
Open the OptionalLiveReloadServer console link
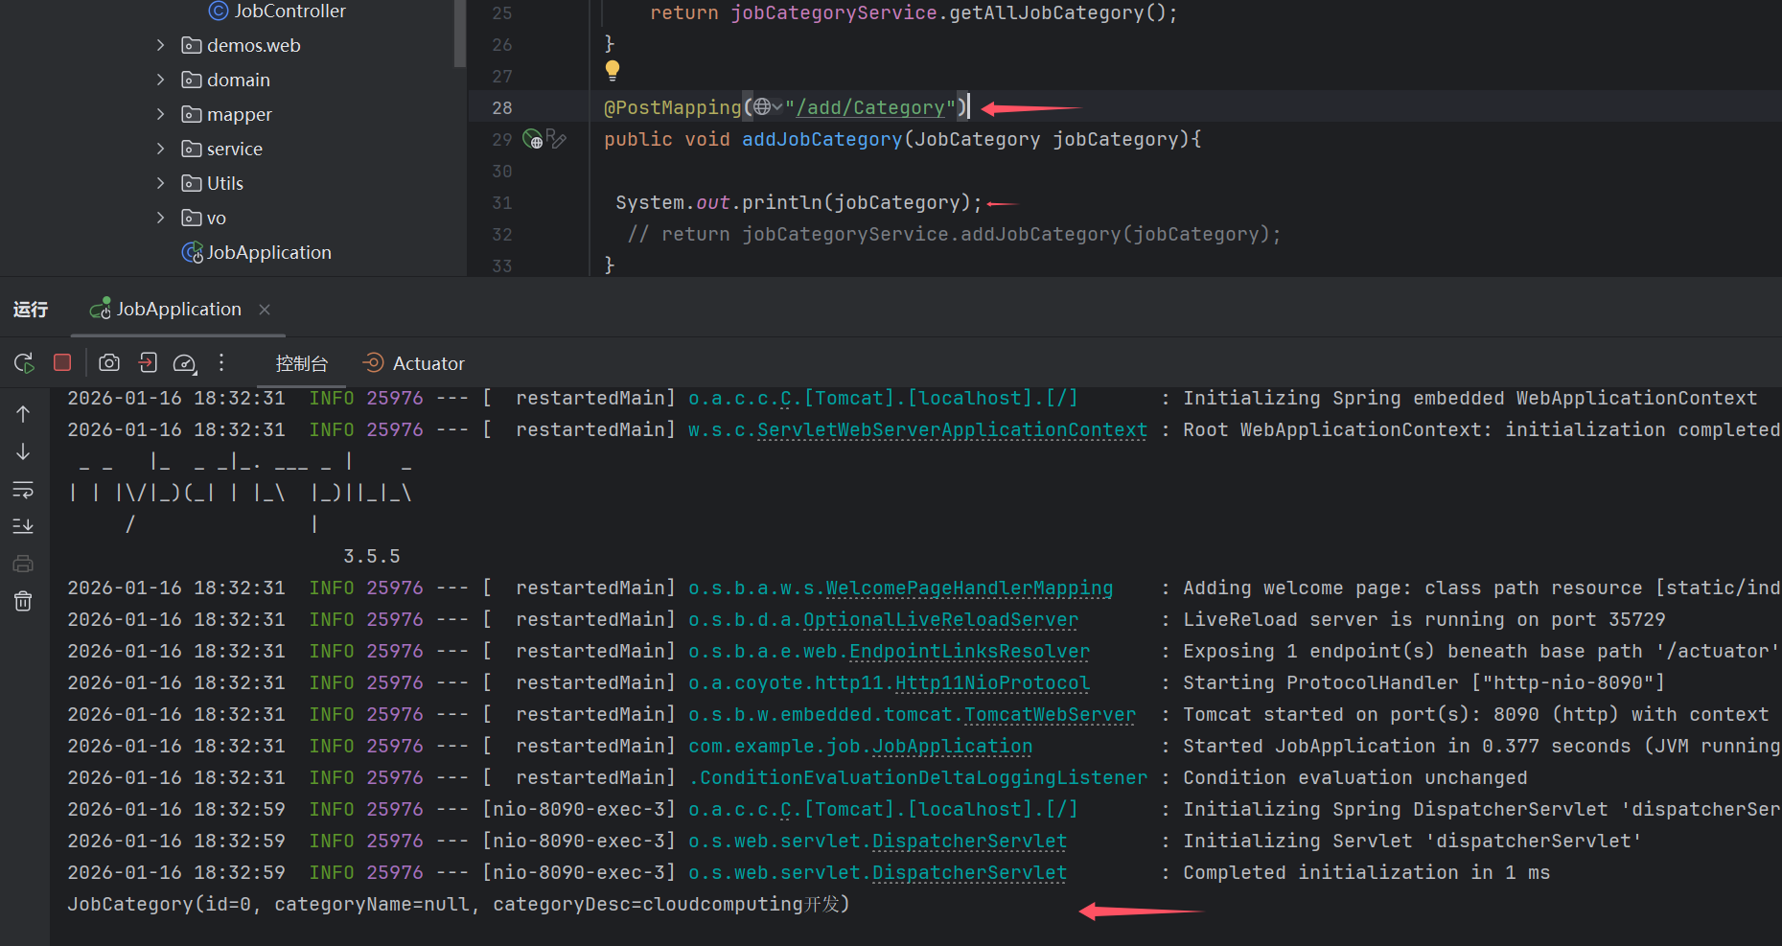pos(940,619)
